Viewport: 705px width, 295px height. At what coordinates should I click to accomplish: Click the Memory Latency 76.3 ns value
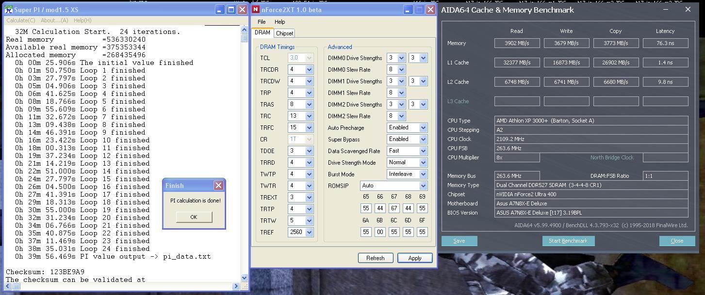point(665,43)
